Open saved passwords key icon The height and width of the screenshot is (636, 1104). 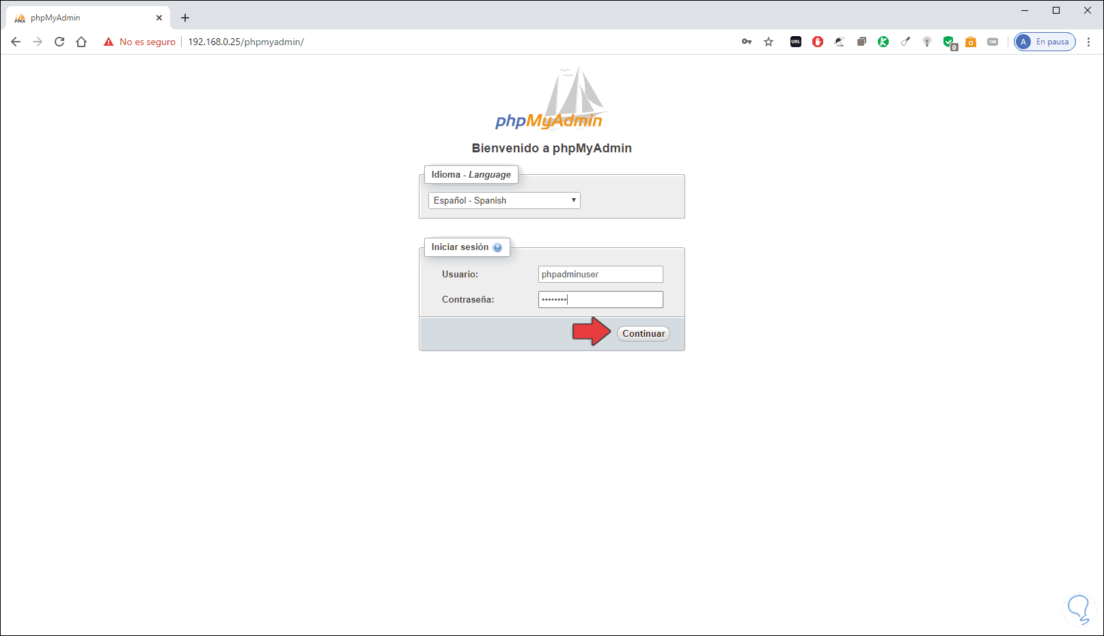747,42
